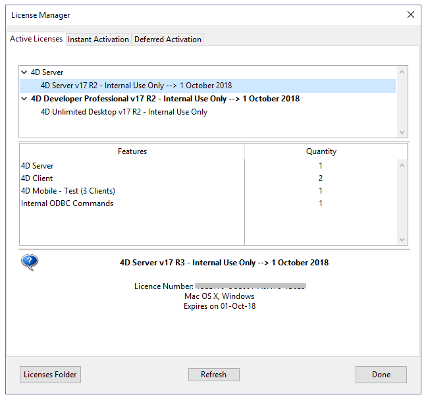This screenshot has height=401, width=428.
Task: Select the Active Licenses tab
Action: (x=36, y=39)
